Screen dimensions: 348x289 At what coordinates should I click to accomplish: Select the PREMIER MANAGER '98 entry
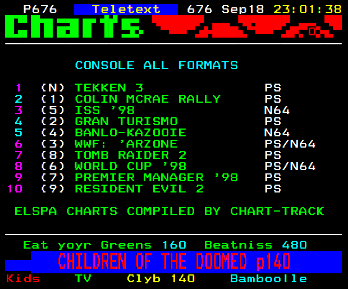[x=157, y=177]
